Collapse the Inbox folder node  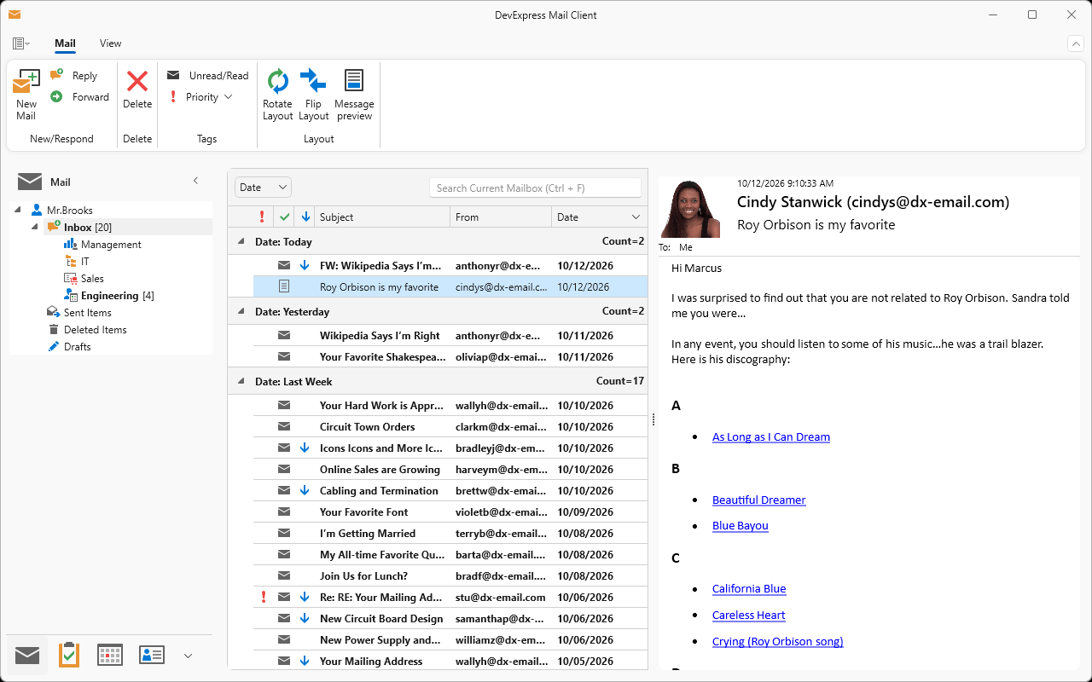pos(35,227)
